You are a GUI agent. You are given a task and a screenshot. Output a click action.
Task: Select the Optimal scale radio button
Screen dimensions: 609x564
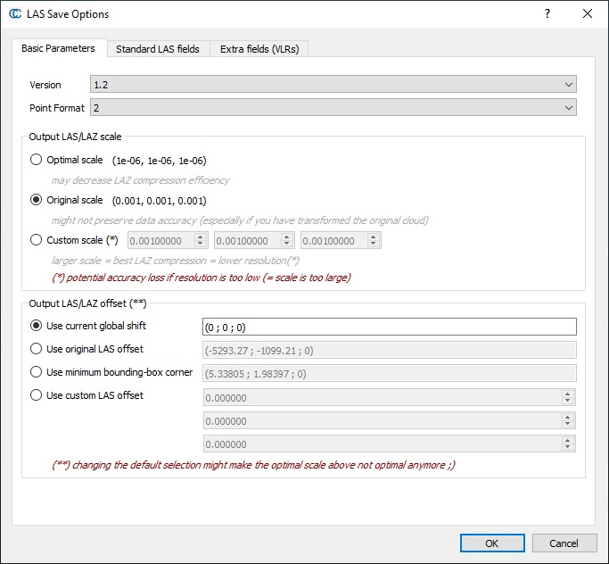pos(37,160)
